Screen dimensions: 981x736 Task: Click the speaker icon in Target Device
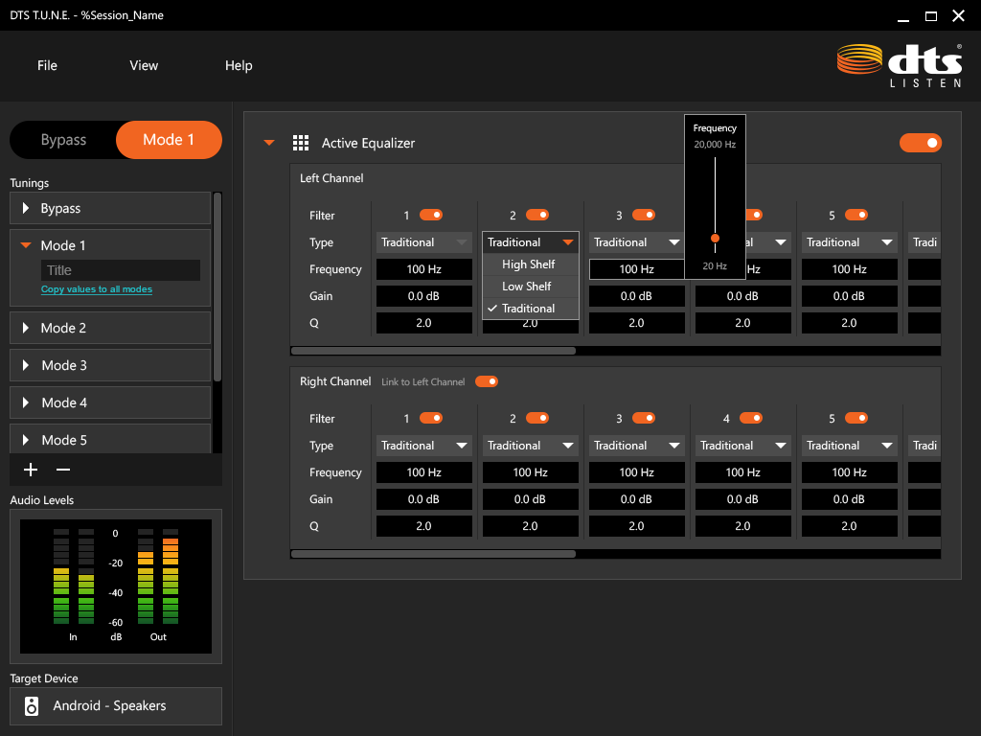(32, 706)
